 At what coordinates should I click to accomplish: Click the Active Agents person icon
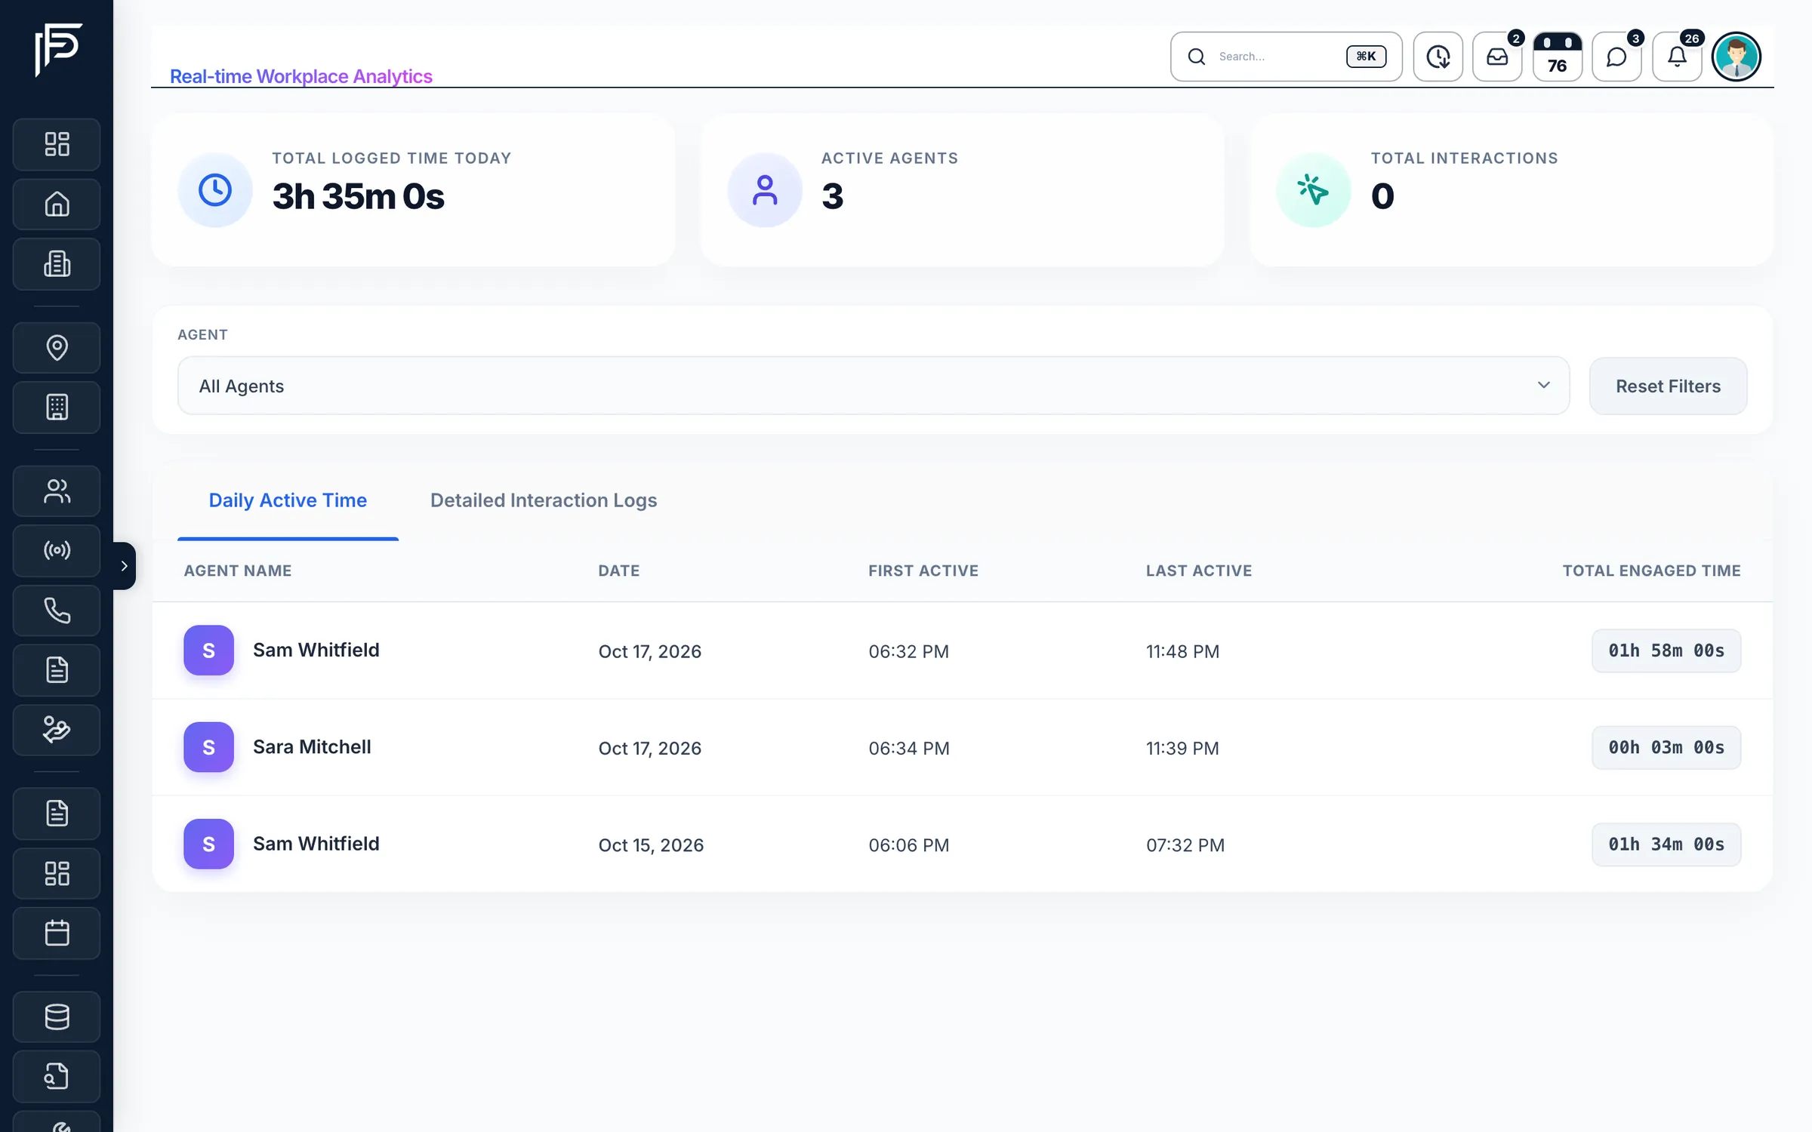click(765, 190)
